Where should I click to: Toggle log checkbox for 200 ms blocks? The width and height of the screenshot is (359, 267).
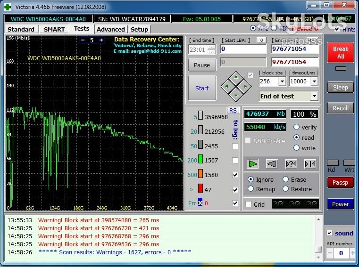235,160
